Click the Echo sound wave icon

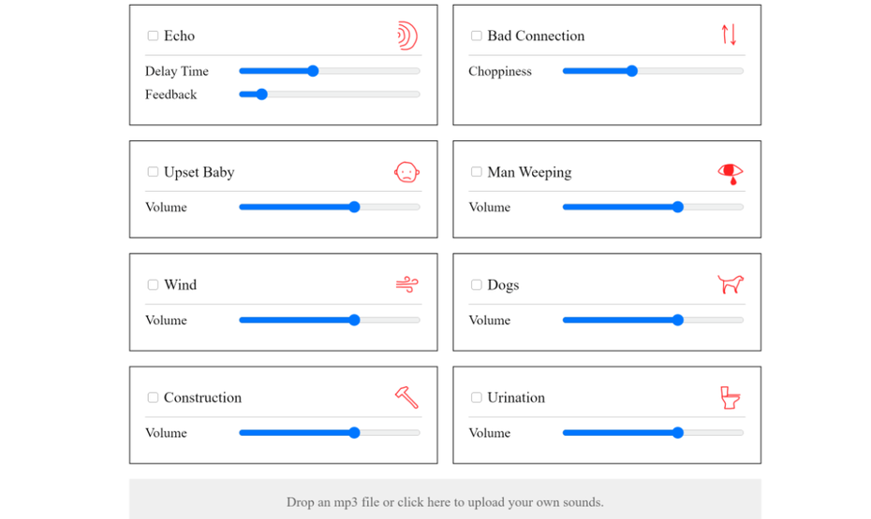(407, 36)
